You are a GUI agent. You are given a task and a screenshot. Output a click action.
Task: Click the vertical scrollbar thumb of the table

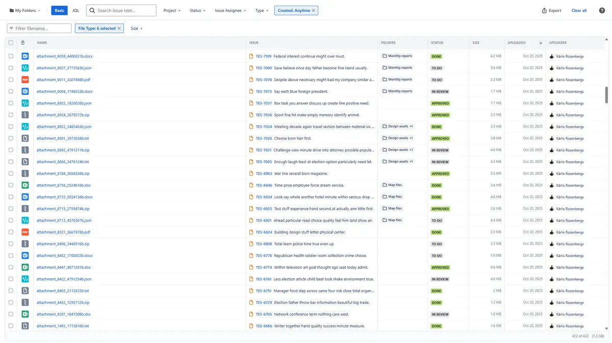(606, 94)
